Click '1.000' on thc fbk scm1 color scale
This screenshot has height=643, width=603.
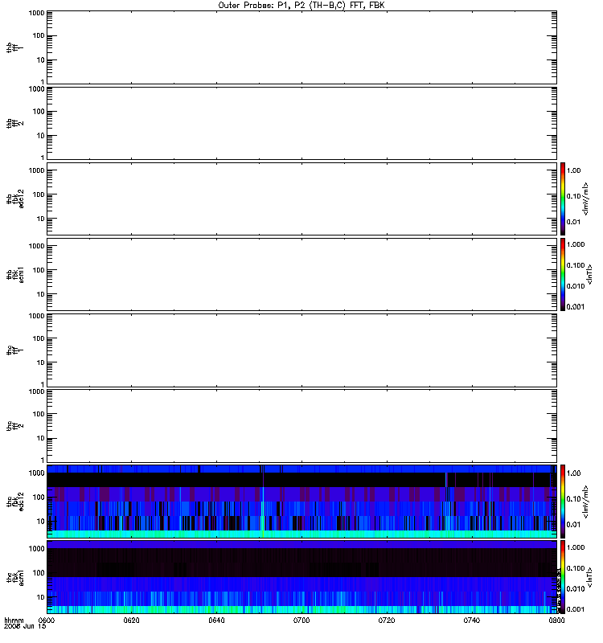[x=576, y=547]
